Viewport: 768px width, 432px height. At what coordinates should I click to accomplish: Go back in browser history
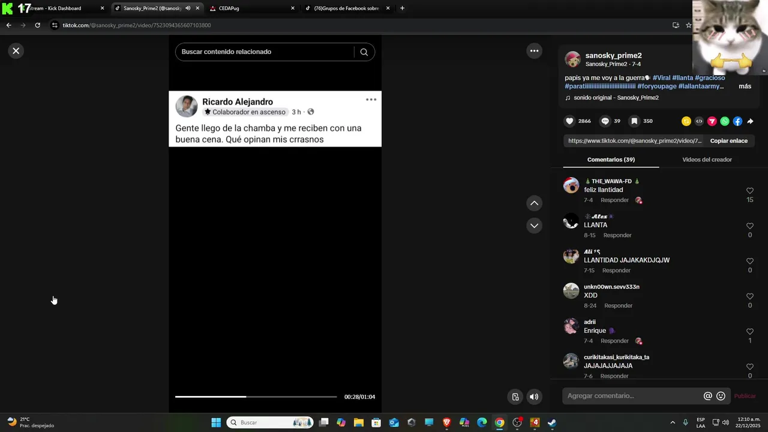pos(8,25)
